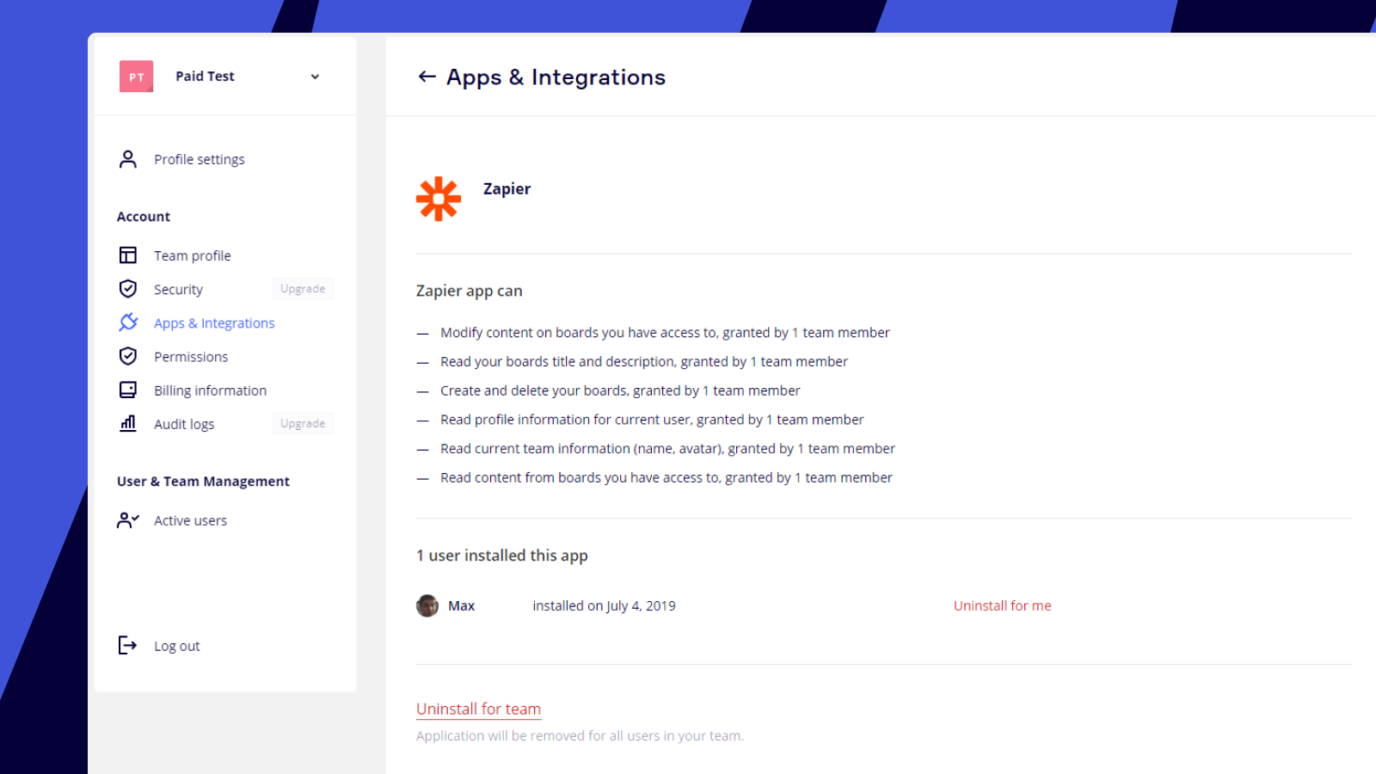Viewport: 1376px width, 774px height.
Task: Expand the Paid Test team dropdown chevron
Action: tap(315, 77)
